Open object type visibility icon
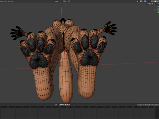Image resolution: width=159 pixels, height=119 pixels. (x=137, y=1)
